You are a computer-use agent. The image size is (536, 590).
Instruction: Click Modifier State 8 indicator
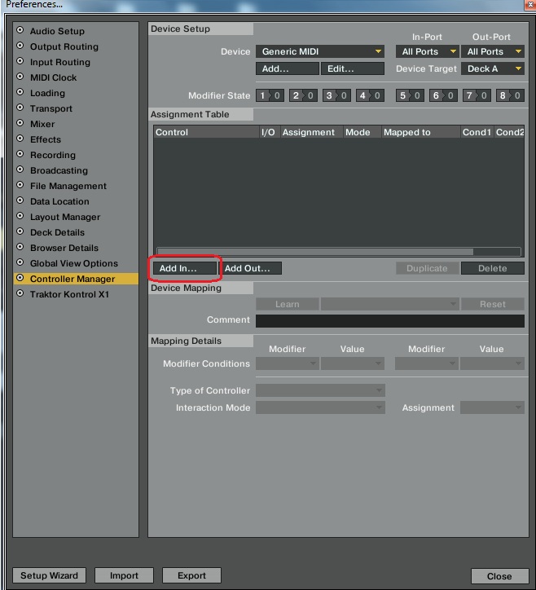coord(510,95)
